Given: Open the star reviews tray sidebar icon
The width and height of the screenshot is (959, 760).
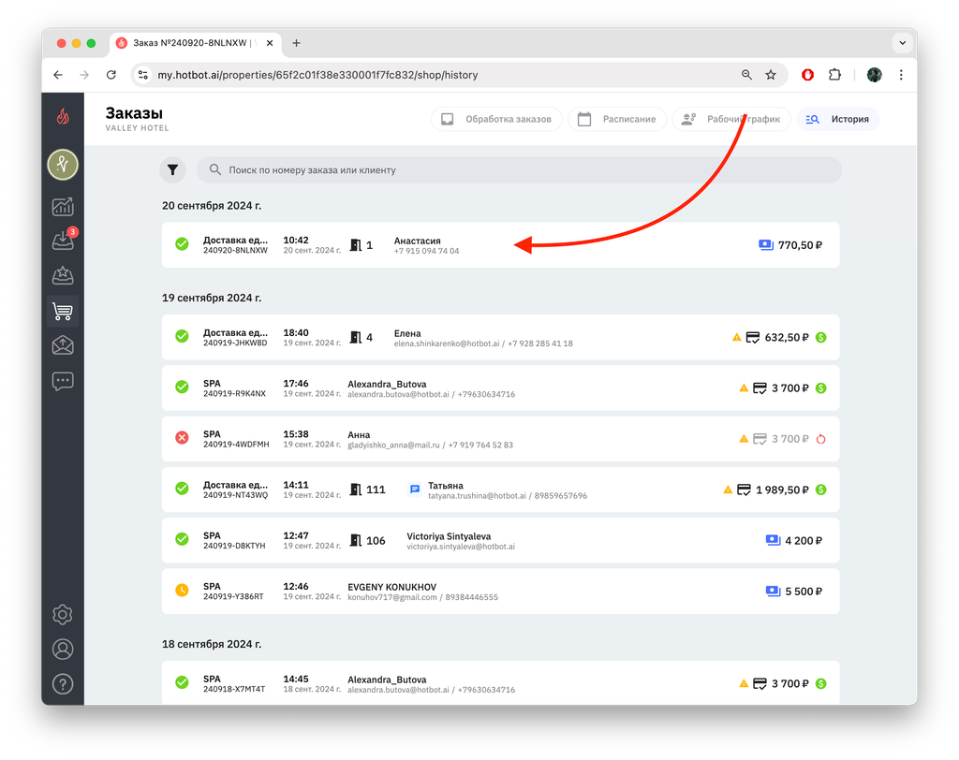Looking at the screenshot, I should click(x=63, y=276).
